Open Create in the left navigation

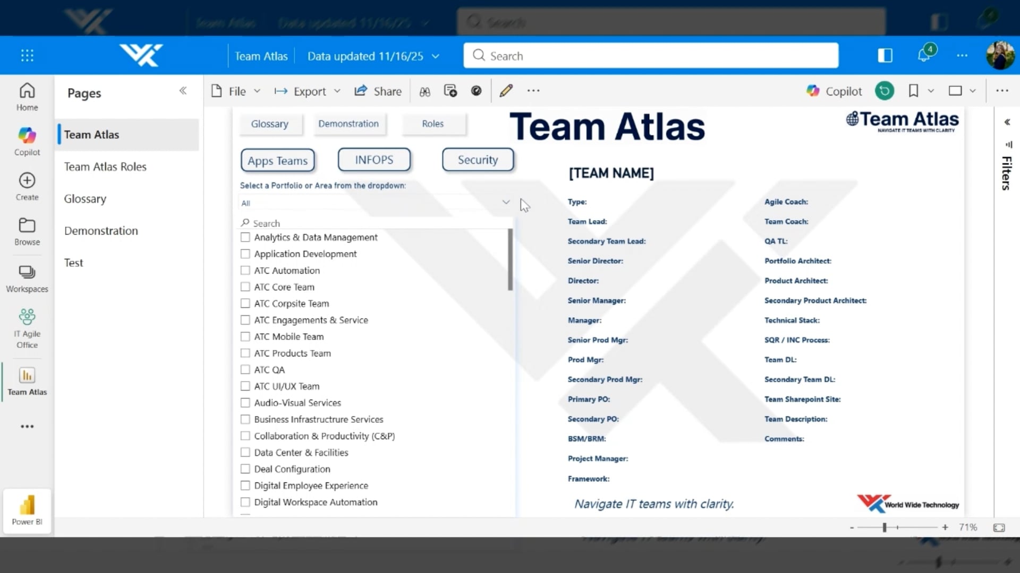click(x=27, y=187)
